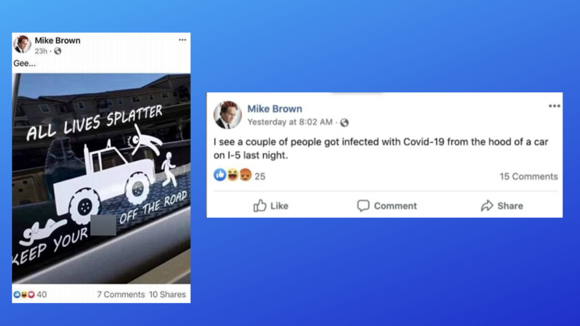Open Mike Brown's avatar on the left post

[x=22, y=44]
